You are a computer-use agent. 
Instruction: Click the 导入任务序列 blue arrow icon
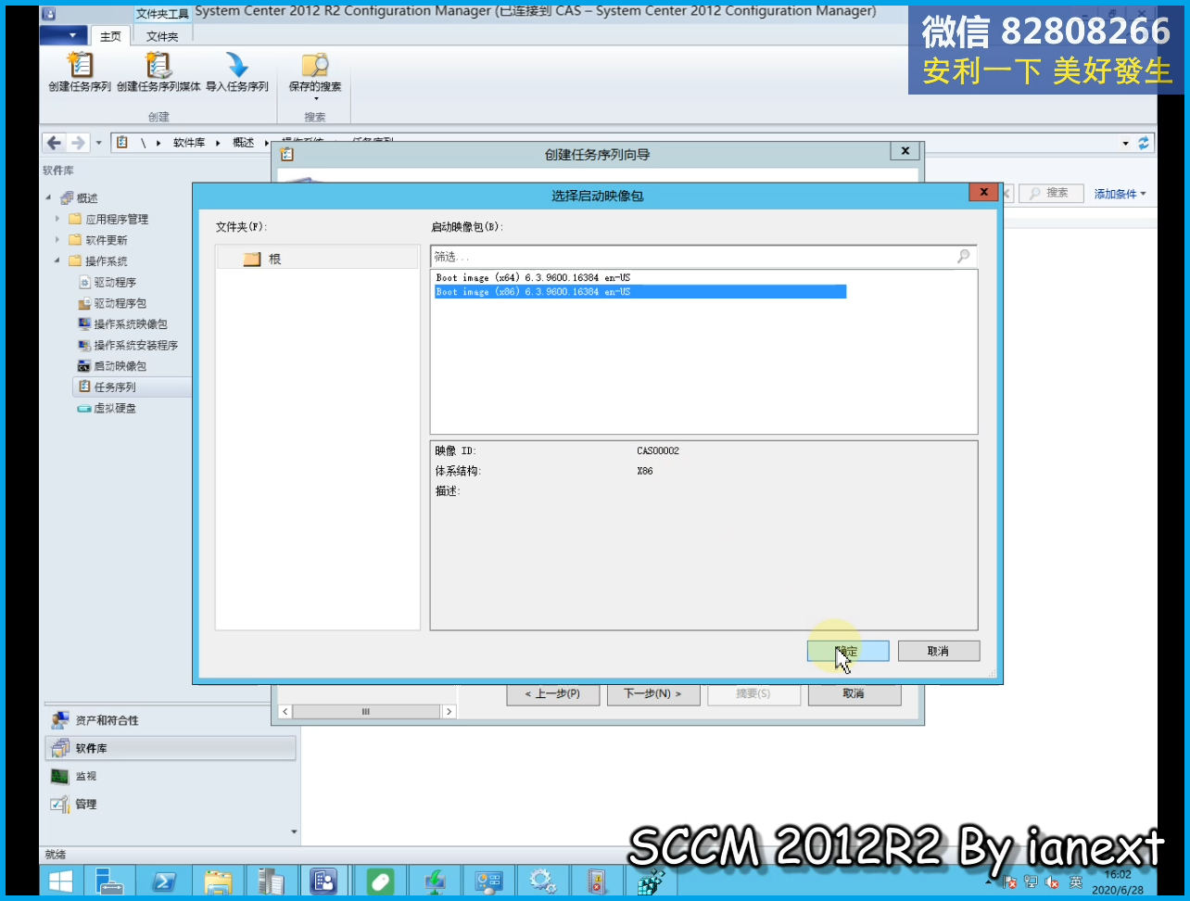pos(237,65)
